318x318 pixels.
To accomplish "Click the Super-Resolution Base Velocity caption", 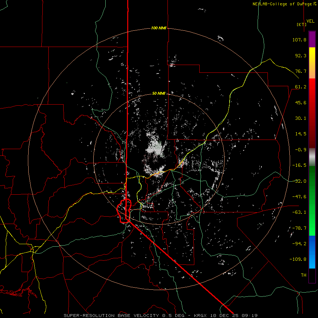I will [160, 316].
